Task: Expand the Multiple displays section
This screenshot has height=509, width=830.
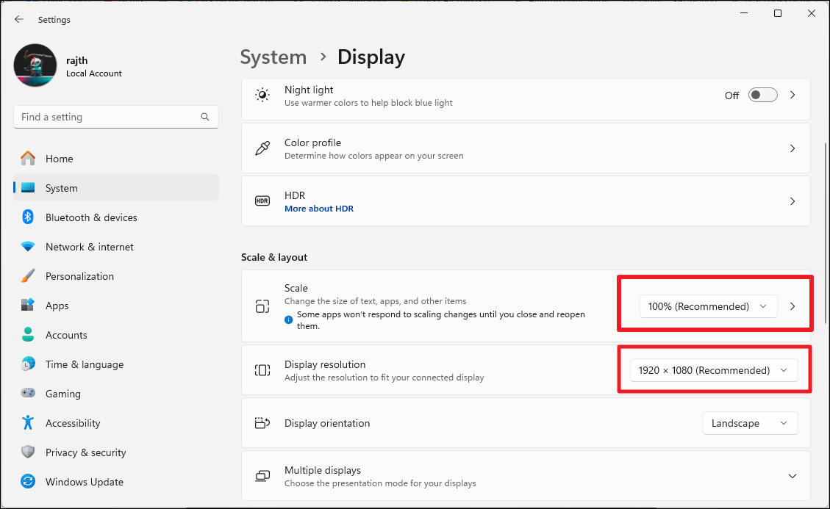Action: tap(792, 476)
